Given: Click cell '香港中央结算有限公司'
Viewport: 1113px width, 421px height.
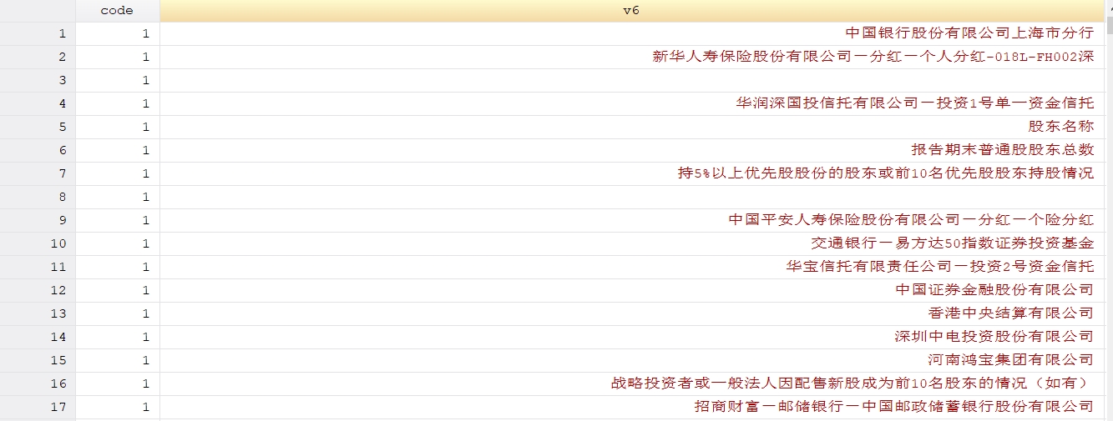Looking at the screenshot, I should [x=632, y=313].
